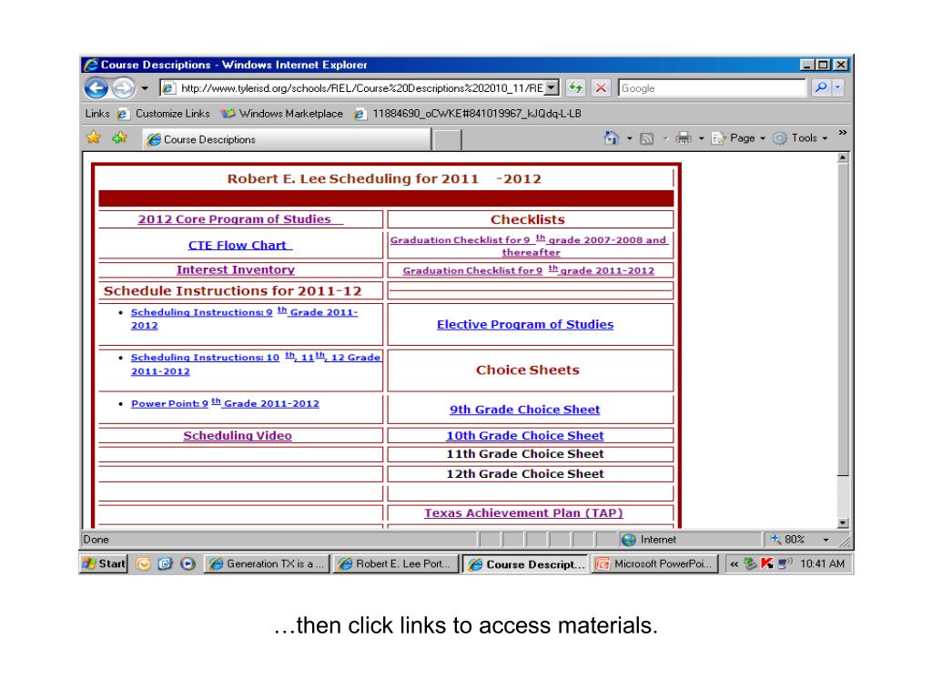Click the Safely Remove Hardware tray icon
932x699 pixels.
point(750,564)
